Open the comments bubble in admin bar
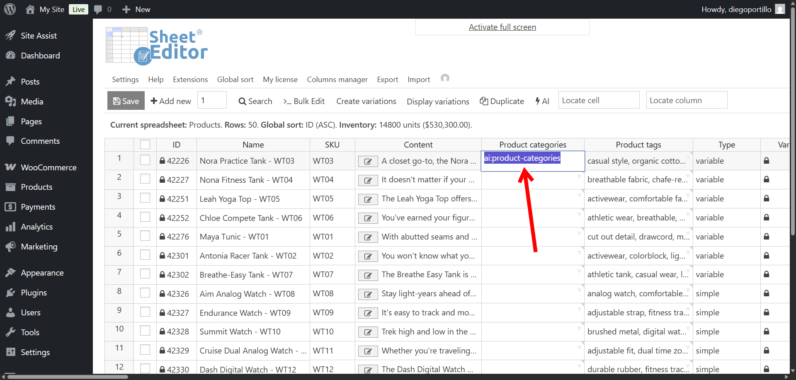 click(x=98, y=10)
